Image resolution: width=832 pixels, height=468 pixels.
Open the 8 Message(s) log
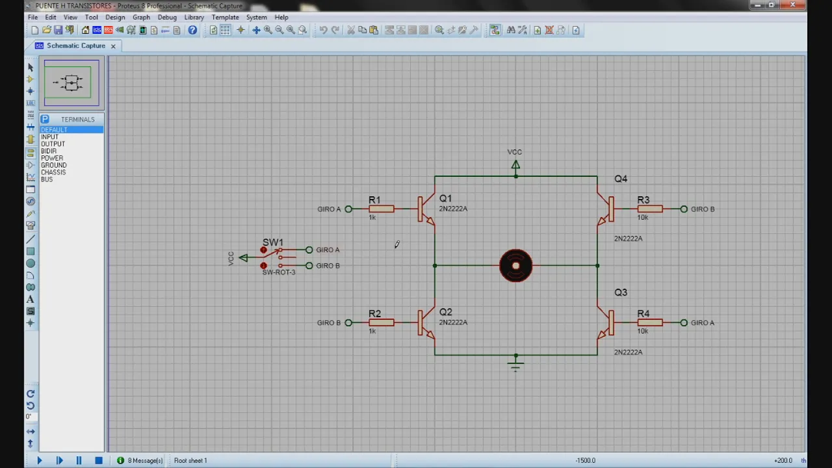pyautogui.click(x=140, y=460)
